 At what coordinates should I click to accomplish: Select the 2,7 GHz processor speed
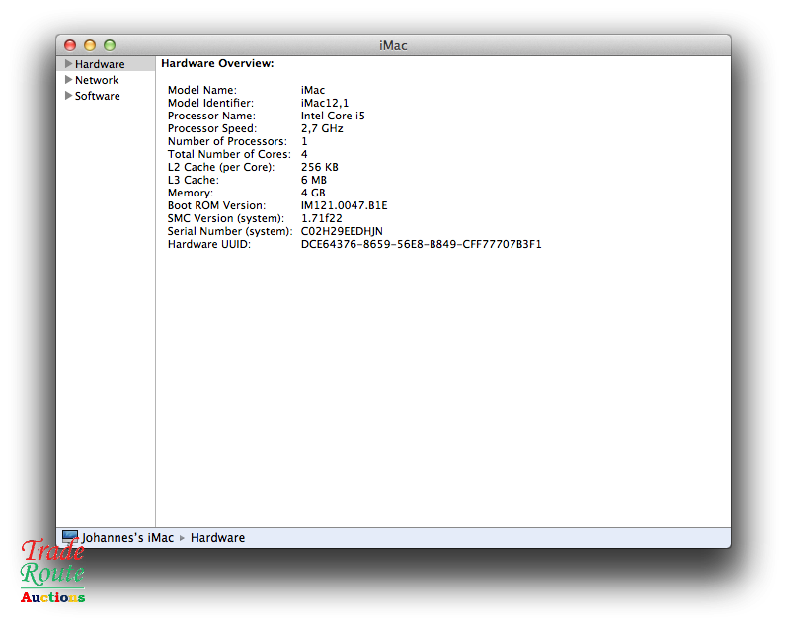pyautogui.click(x=322, y=128)
